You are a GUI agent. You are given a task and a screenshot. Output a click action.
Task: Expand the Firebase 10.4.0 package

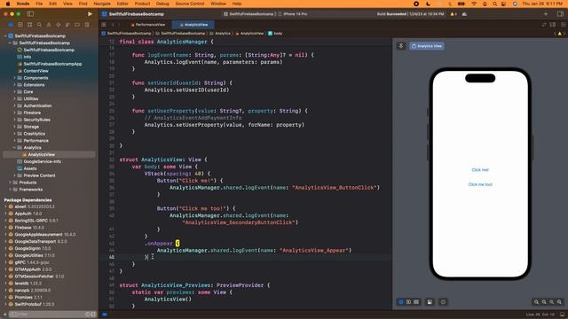click(6, 228)
